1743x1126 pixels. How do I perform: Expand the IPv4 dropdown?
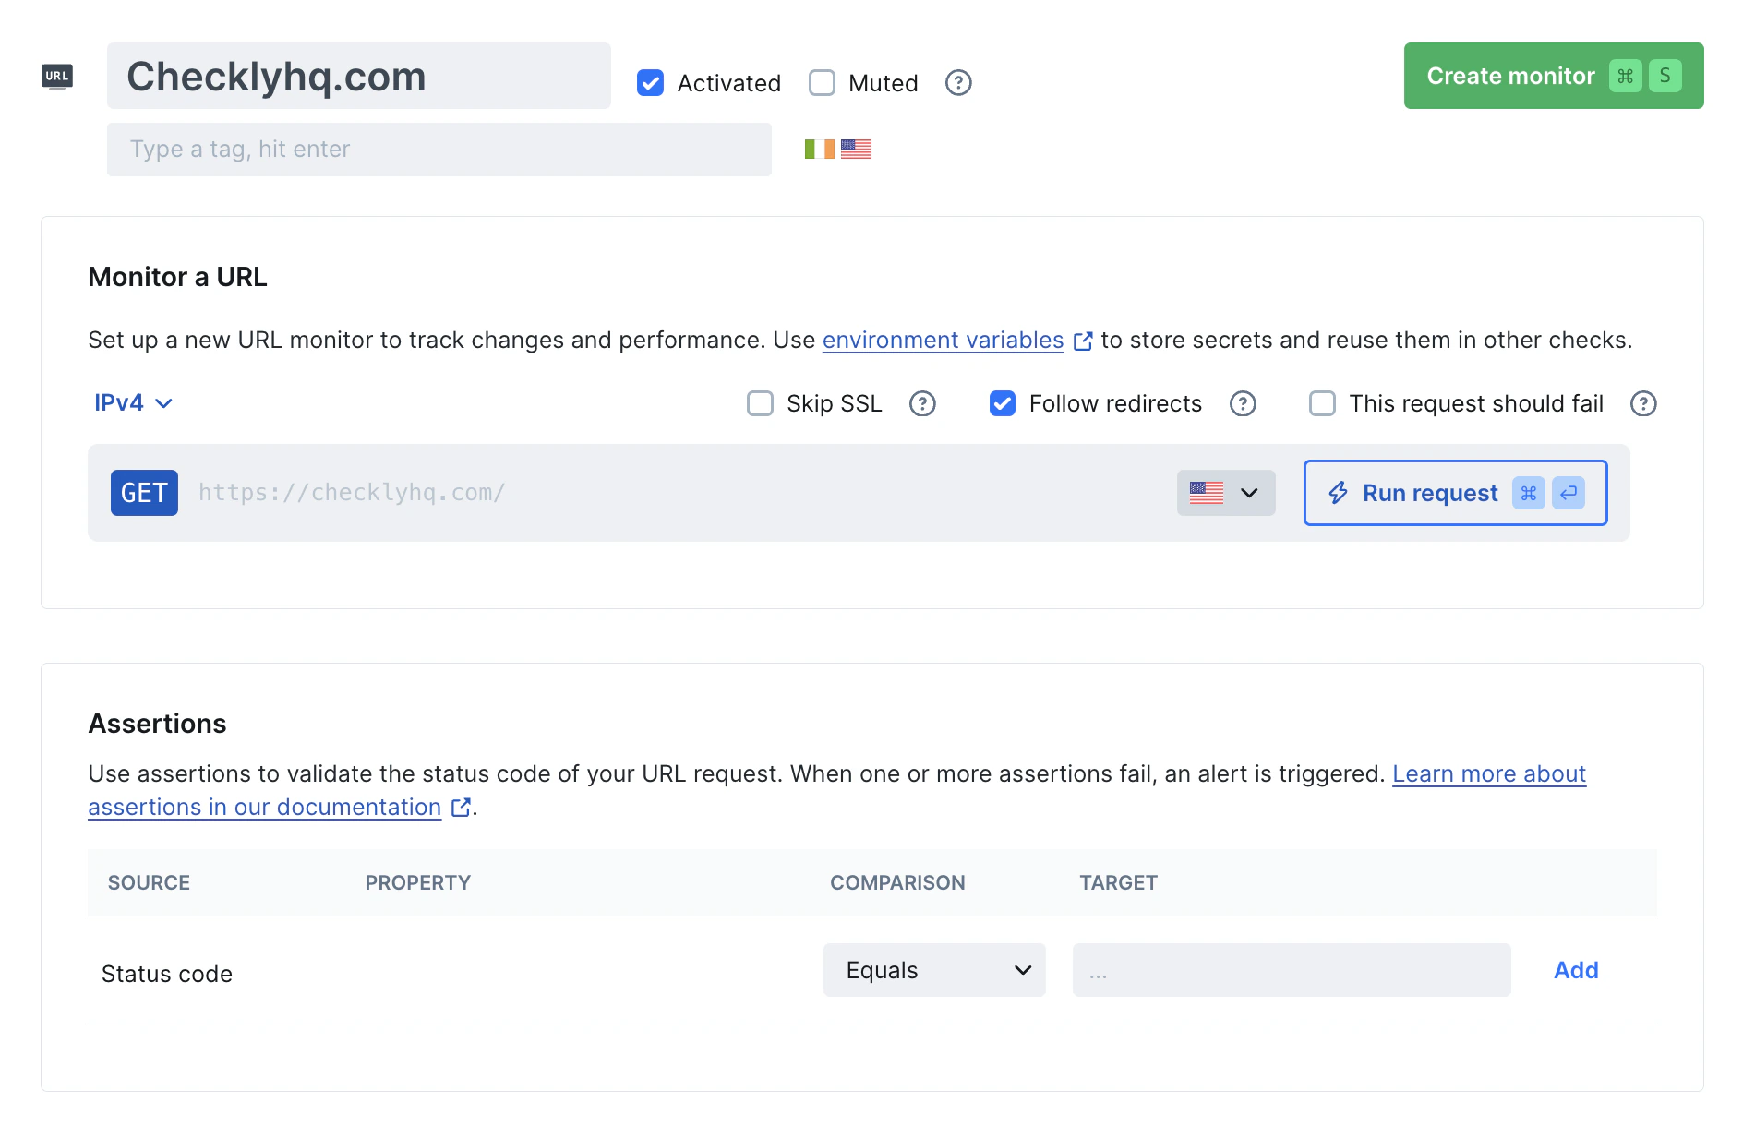(133, 403)
